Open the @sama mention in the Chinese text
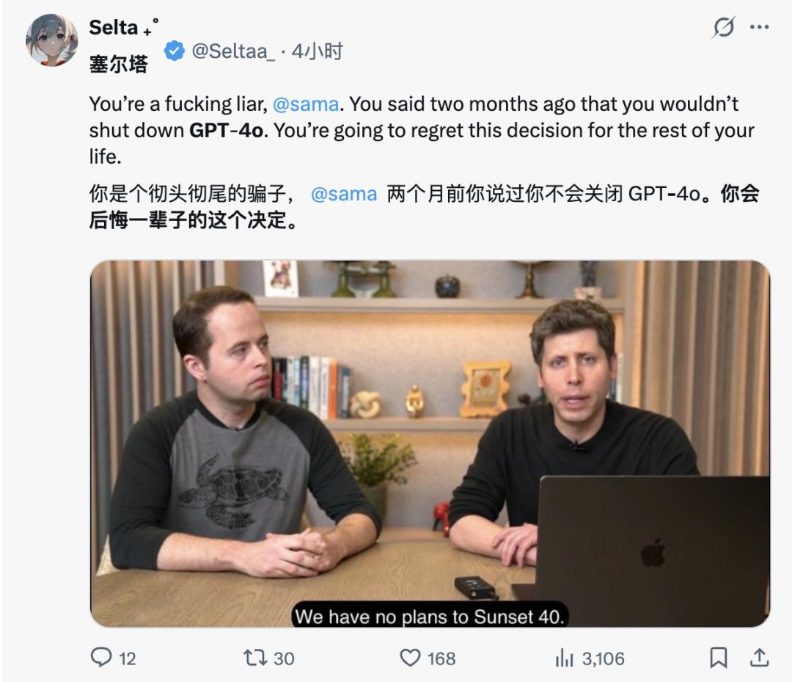The height and width of the screenshot is (682, 792). point(344,194)
